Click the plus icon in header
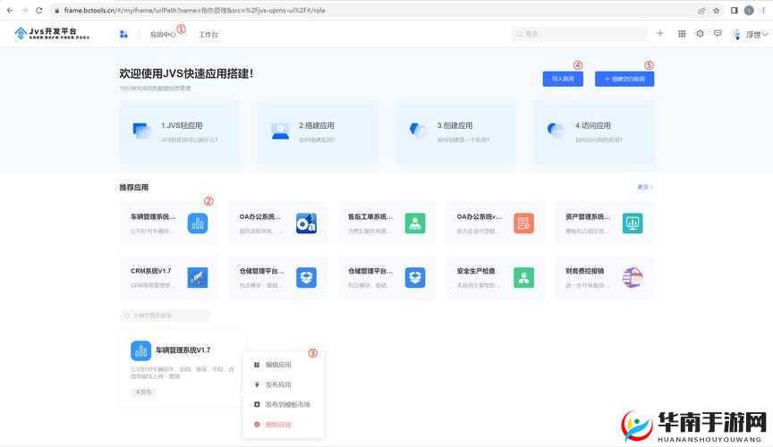 tap(660, 33)
